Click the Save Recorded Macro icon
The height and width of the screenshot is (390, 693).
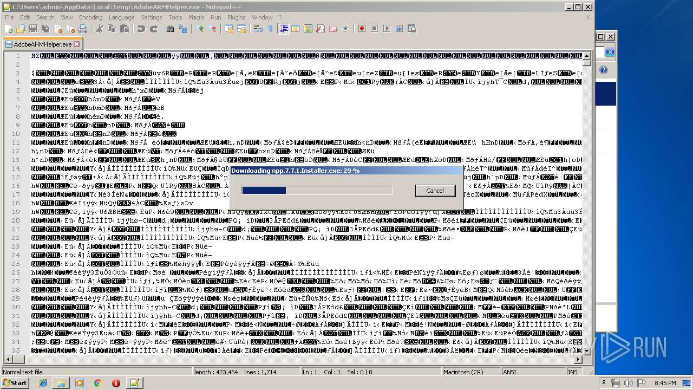click(x=412, y=29)
